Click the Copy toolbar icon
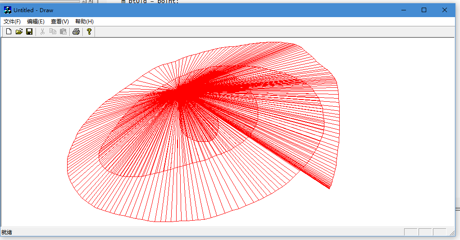This screenshot has width=460, height=240. 53,32
